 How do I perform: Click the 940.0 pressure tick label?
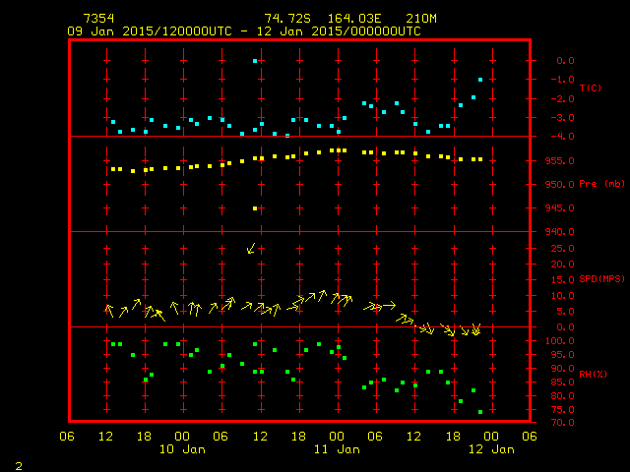[560, 232]
